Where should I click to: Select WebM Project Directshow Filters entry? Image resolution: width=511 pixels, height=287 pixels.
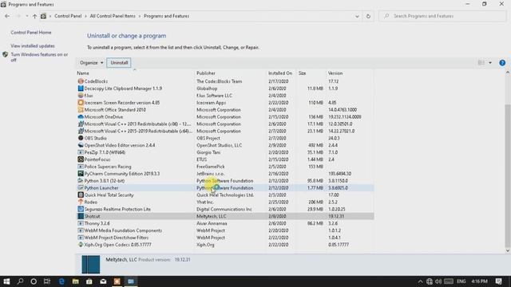[x=225, y=238]
